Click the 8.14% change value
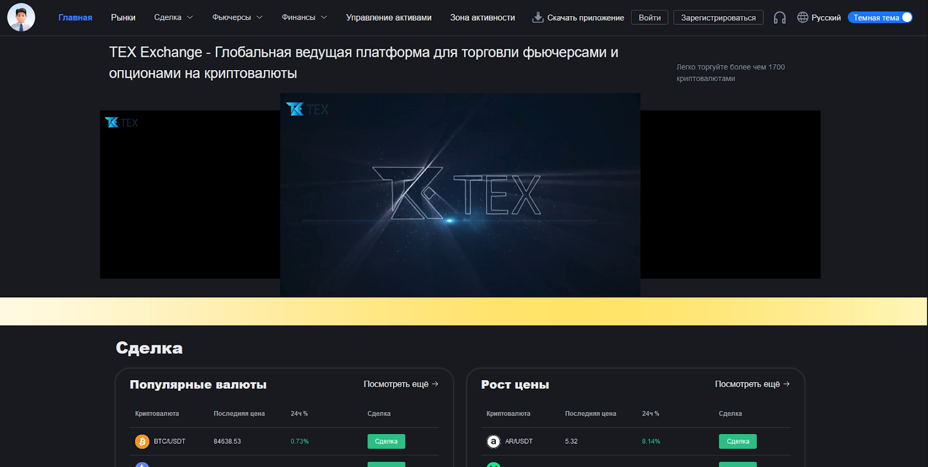Screen dimensions: 928x467 point(651,442)
